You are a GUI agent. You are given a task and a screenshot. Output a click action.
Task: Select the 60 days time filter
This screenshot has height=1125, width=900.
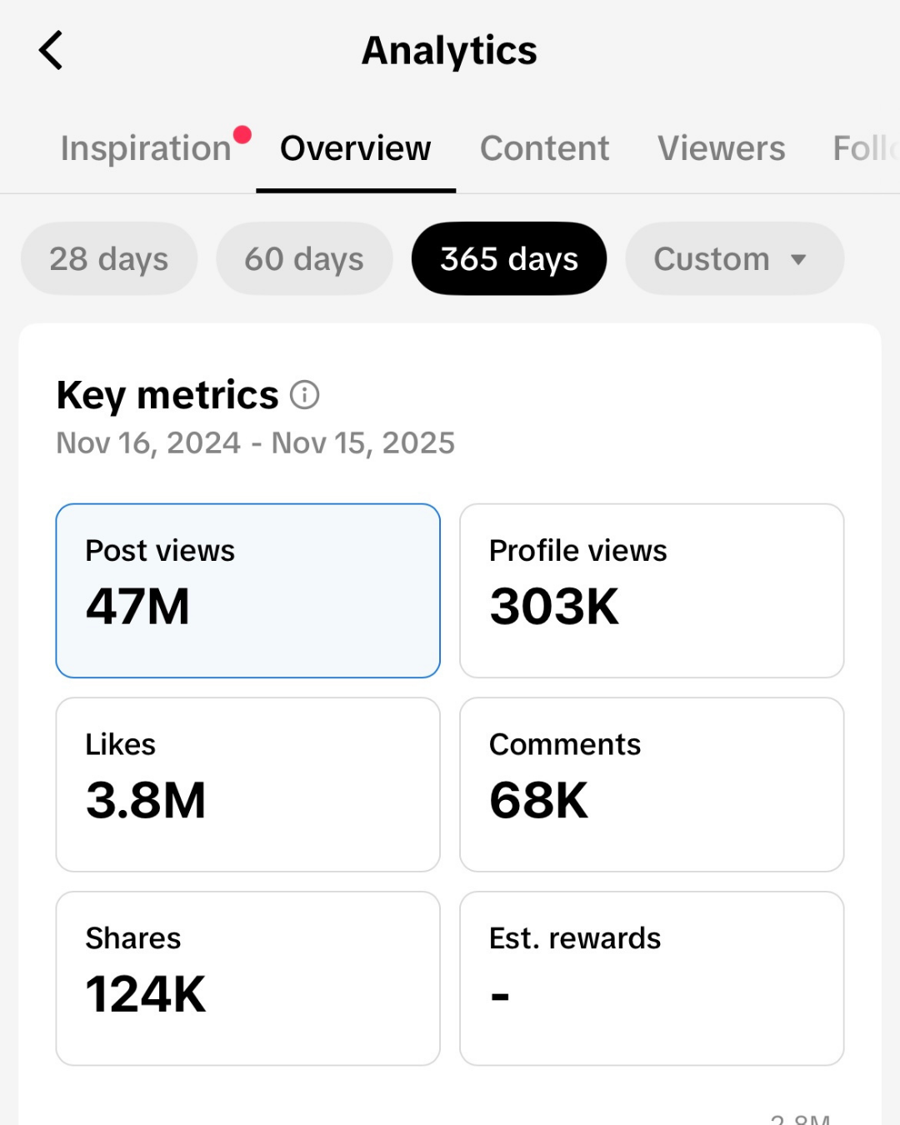(x=304, y=258)
